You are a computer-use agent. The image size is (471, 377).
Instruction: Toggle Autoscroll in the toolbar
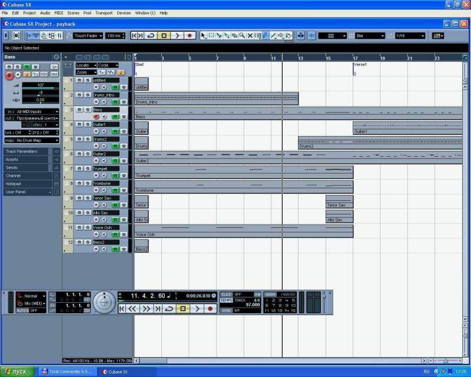coord(301,36)
